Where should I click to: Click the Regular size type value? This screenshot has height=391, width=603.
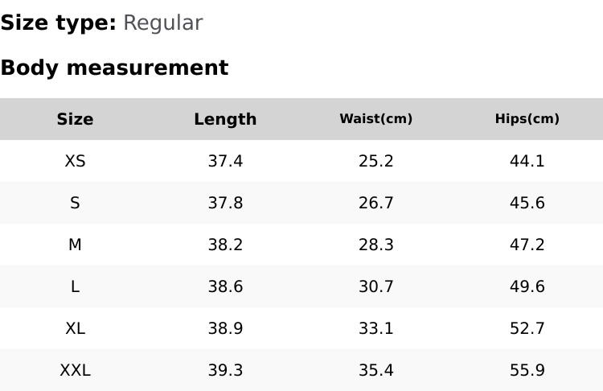tap(162, 23)
